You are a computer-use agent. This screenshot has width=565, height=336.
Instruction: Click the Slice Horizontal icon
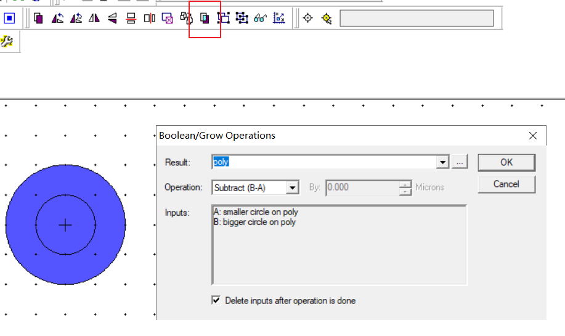(131, 18)
